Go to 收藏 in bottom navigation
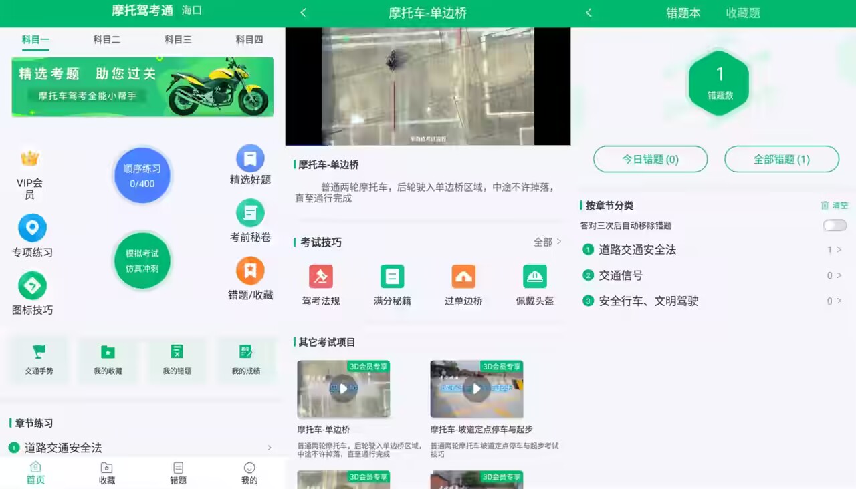Viewport: 856px width, 489px height. click(107, 473)
